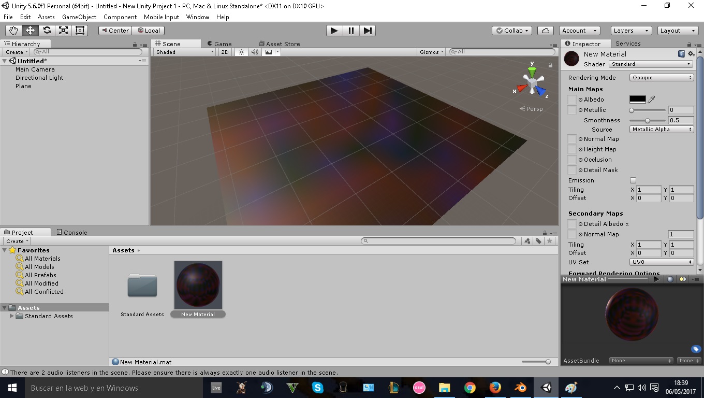704x398 pixels.
Task: Select the Rotate tool
Action: pos(47,31)
